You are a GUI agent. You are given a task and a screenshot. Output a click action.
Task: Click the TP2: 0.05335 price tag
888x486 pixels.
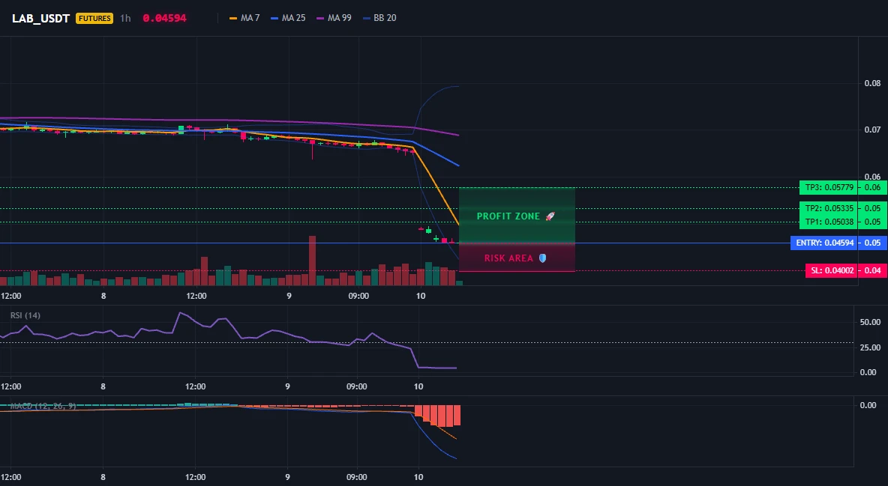[829, 208]
